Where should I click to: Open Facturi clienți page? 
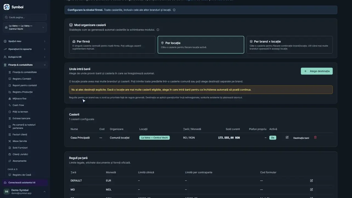tap(20, 134)
